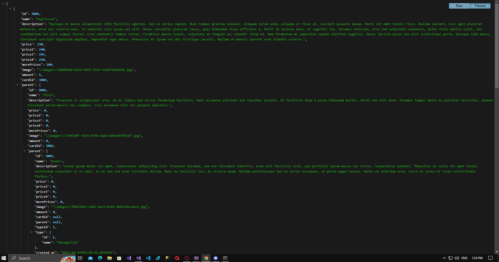Collapse the "parent" object named Pica
The image size is (499, 262).
pyautogui.click(x=17, y=85)
